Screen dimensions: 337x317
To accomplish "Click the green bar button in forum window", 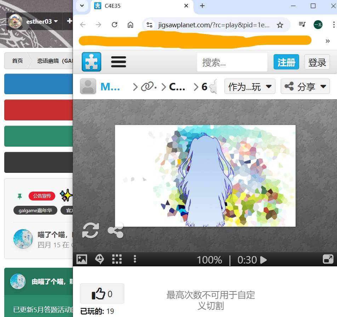I will click(39, 136).
